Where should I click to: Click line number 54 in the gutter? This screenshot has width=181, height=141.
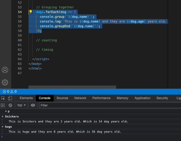[x=20, y=12]
